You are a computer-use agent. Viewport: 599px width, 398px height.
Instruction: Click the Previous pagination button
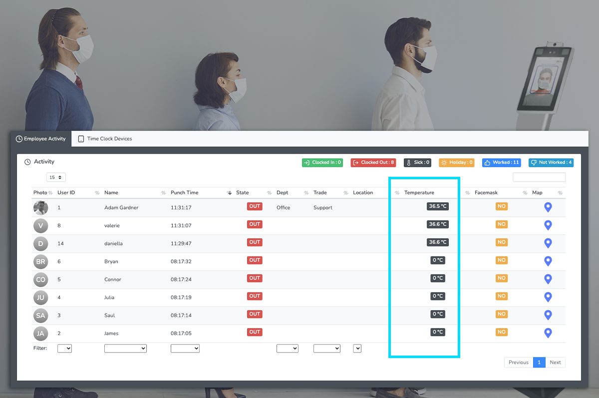[x=518, y=363]
